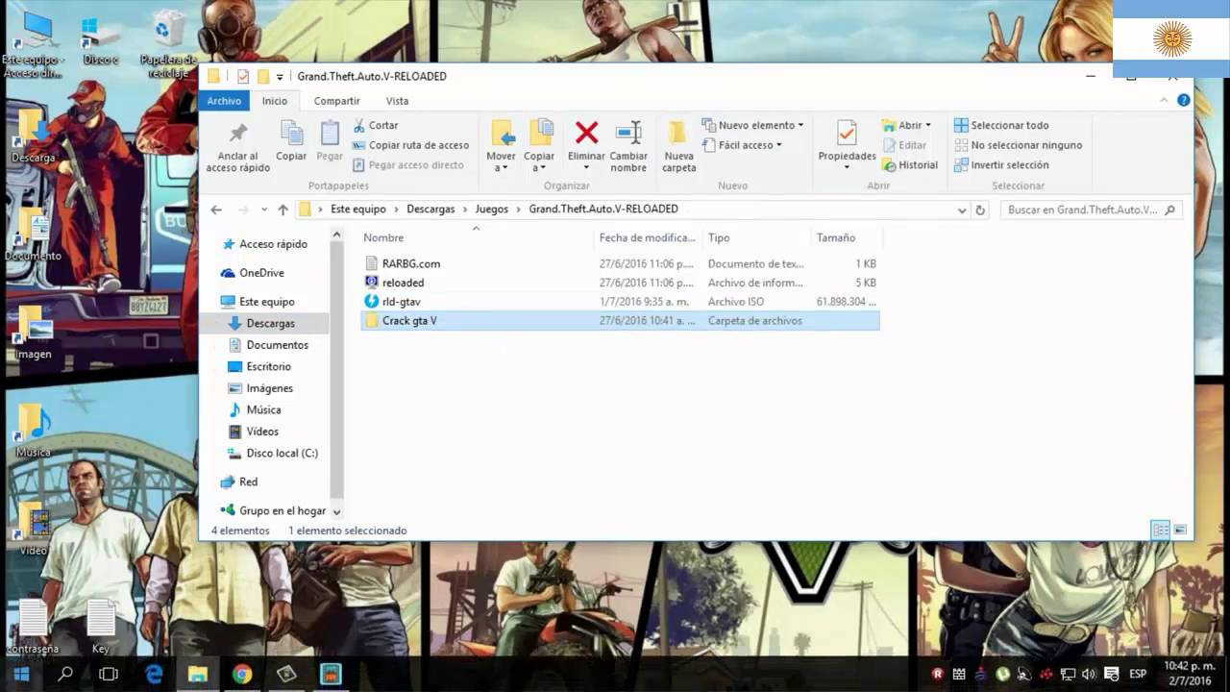Go back with the left arrow
The height and width of the screenshot is (692, 1230).
click(x=216, y=210)
